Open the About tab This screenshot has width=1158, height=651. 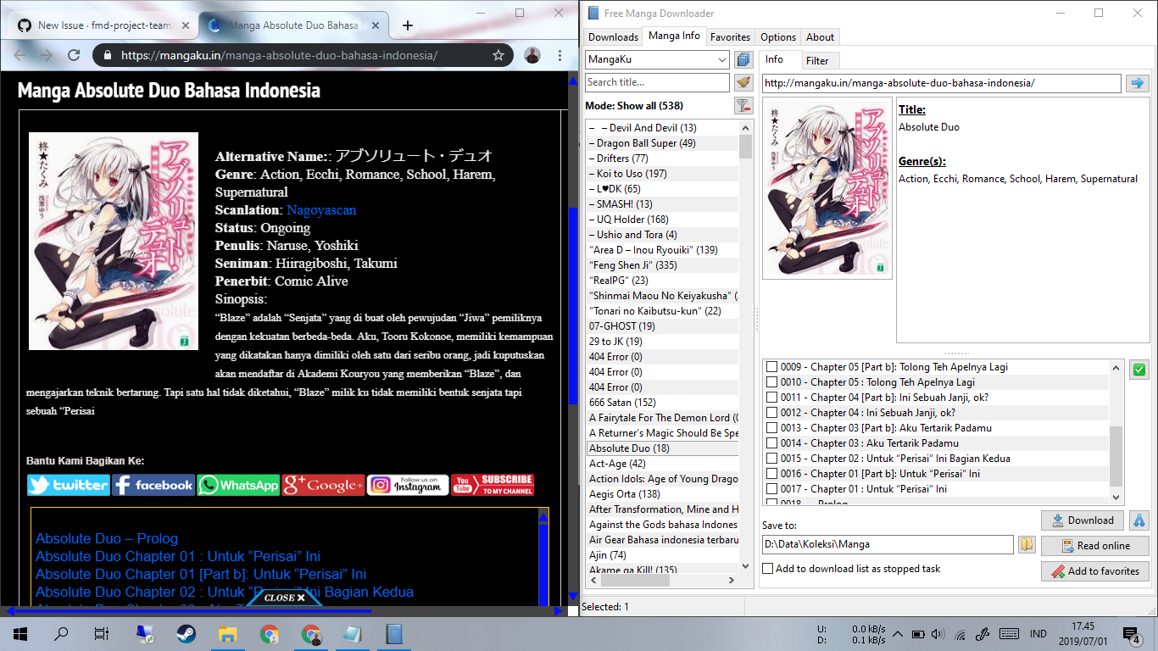click(x=820, y=37)
